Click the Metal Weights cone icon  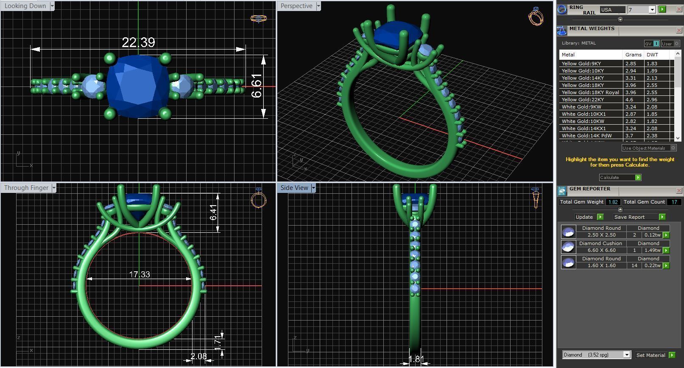pos(562,31)
